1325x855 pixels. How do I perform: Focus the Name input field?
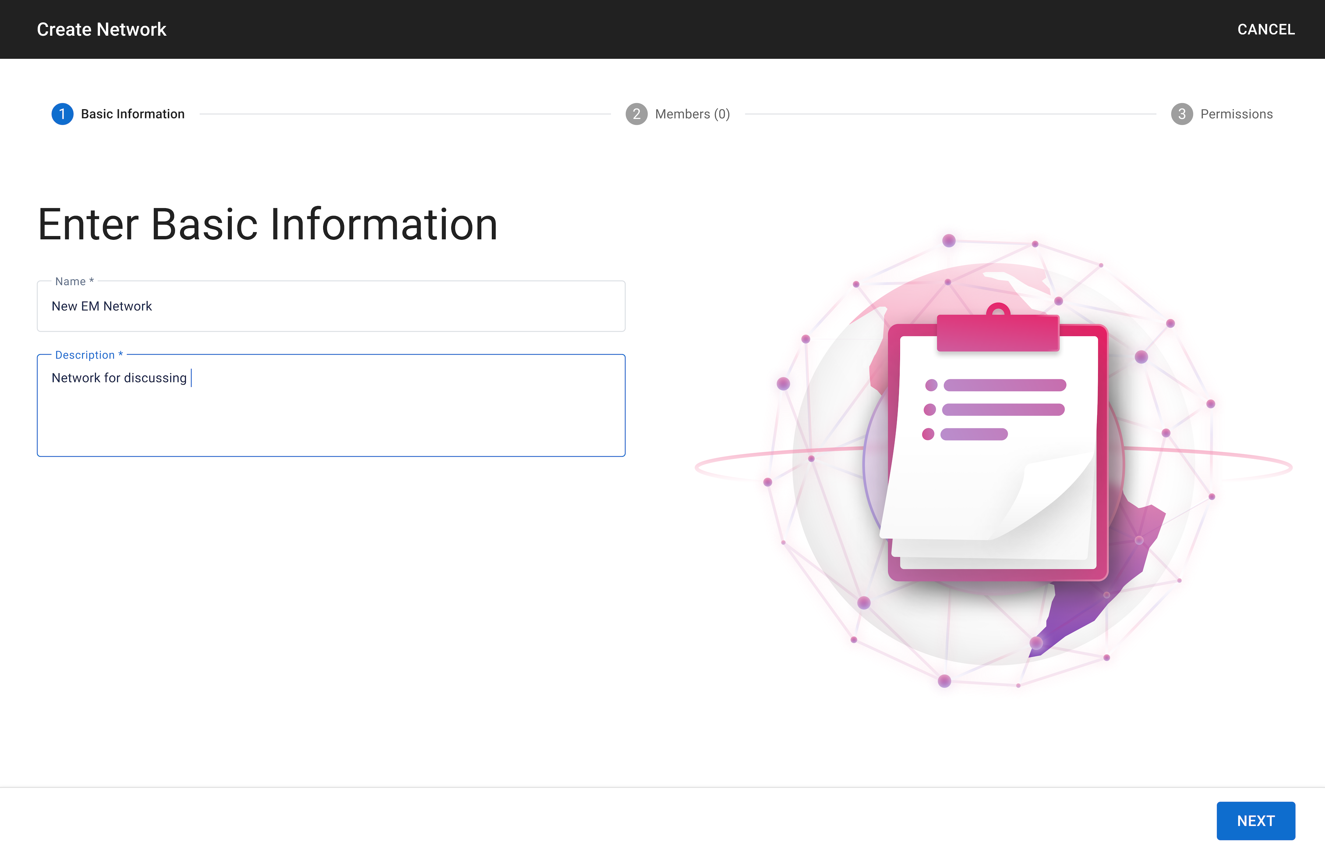coord(331,306)
